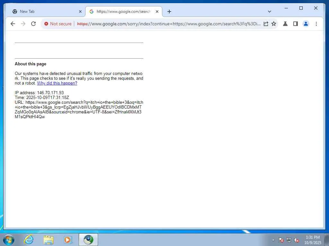The height and width of the screenshot is (246, 329).
Task: Open a new tab with plus
Action: [169, 12]
